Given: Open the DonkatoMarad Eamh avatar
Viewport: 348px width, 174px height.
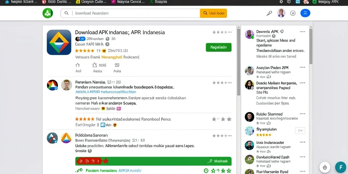Looking at the screenshot, I should point(249,159).
